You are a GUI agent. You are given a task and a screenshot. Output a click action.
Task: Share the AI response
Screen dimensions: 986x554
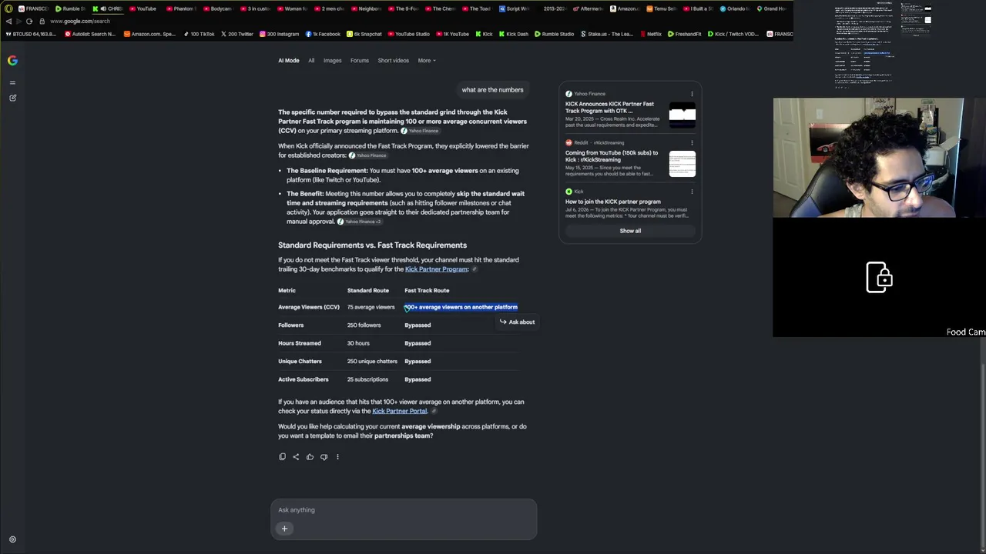[296, 457]
